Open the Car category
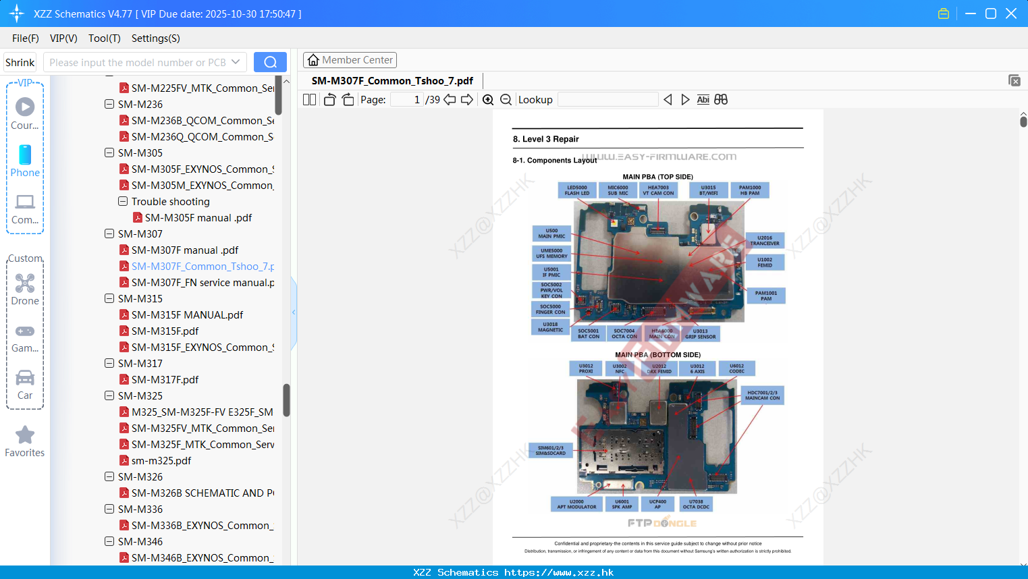Image resolution: width=1028 pixels, height=579 pixels. point(25,384)
